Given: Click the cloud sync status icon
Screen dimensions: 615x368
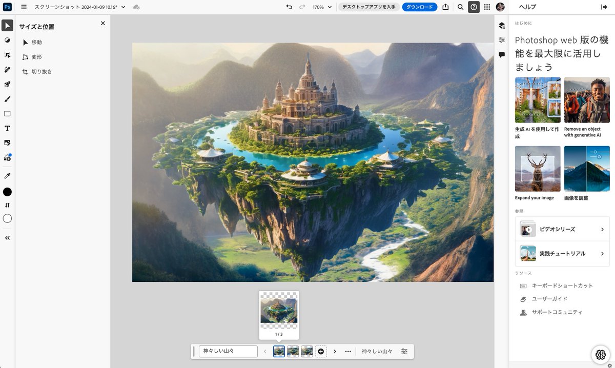Looking at the screenshot, I should [x=136, y=7].
